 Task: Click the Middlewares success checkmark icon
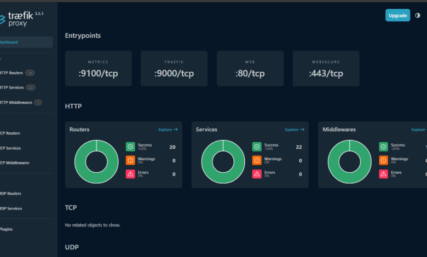[383, 147]
